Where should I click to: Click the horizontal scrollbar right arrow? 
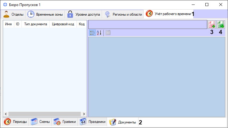(84, 114)
